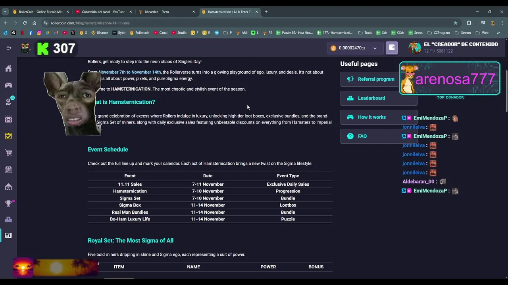Show more bookmarks with the double chevron
The height and width of the screenshot is (285, 508).
[498, 33]
